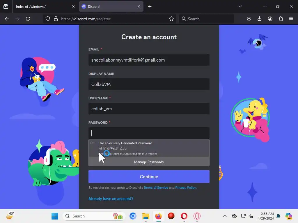298x223 pixels.
Task: Click the Firefox taskbar icon
Action: [x=158, y=216]
